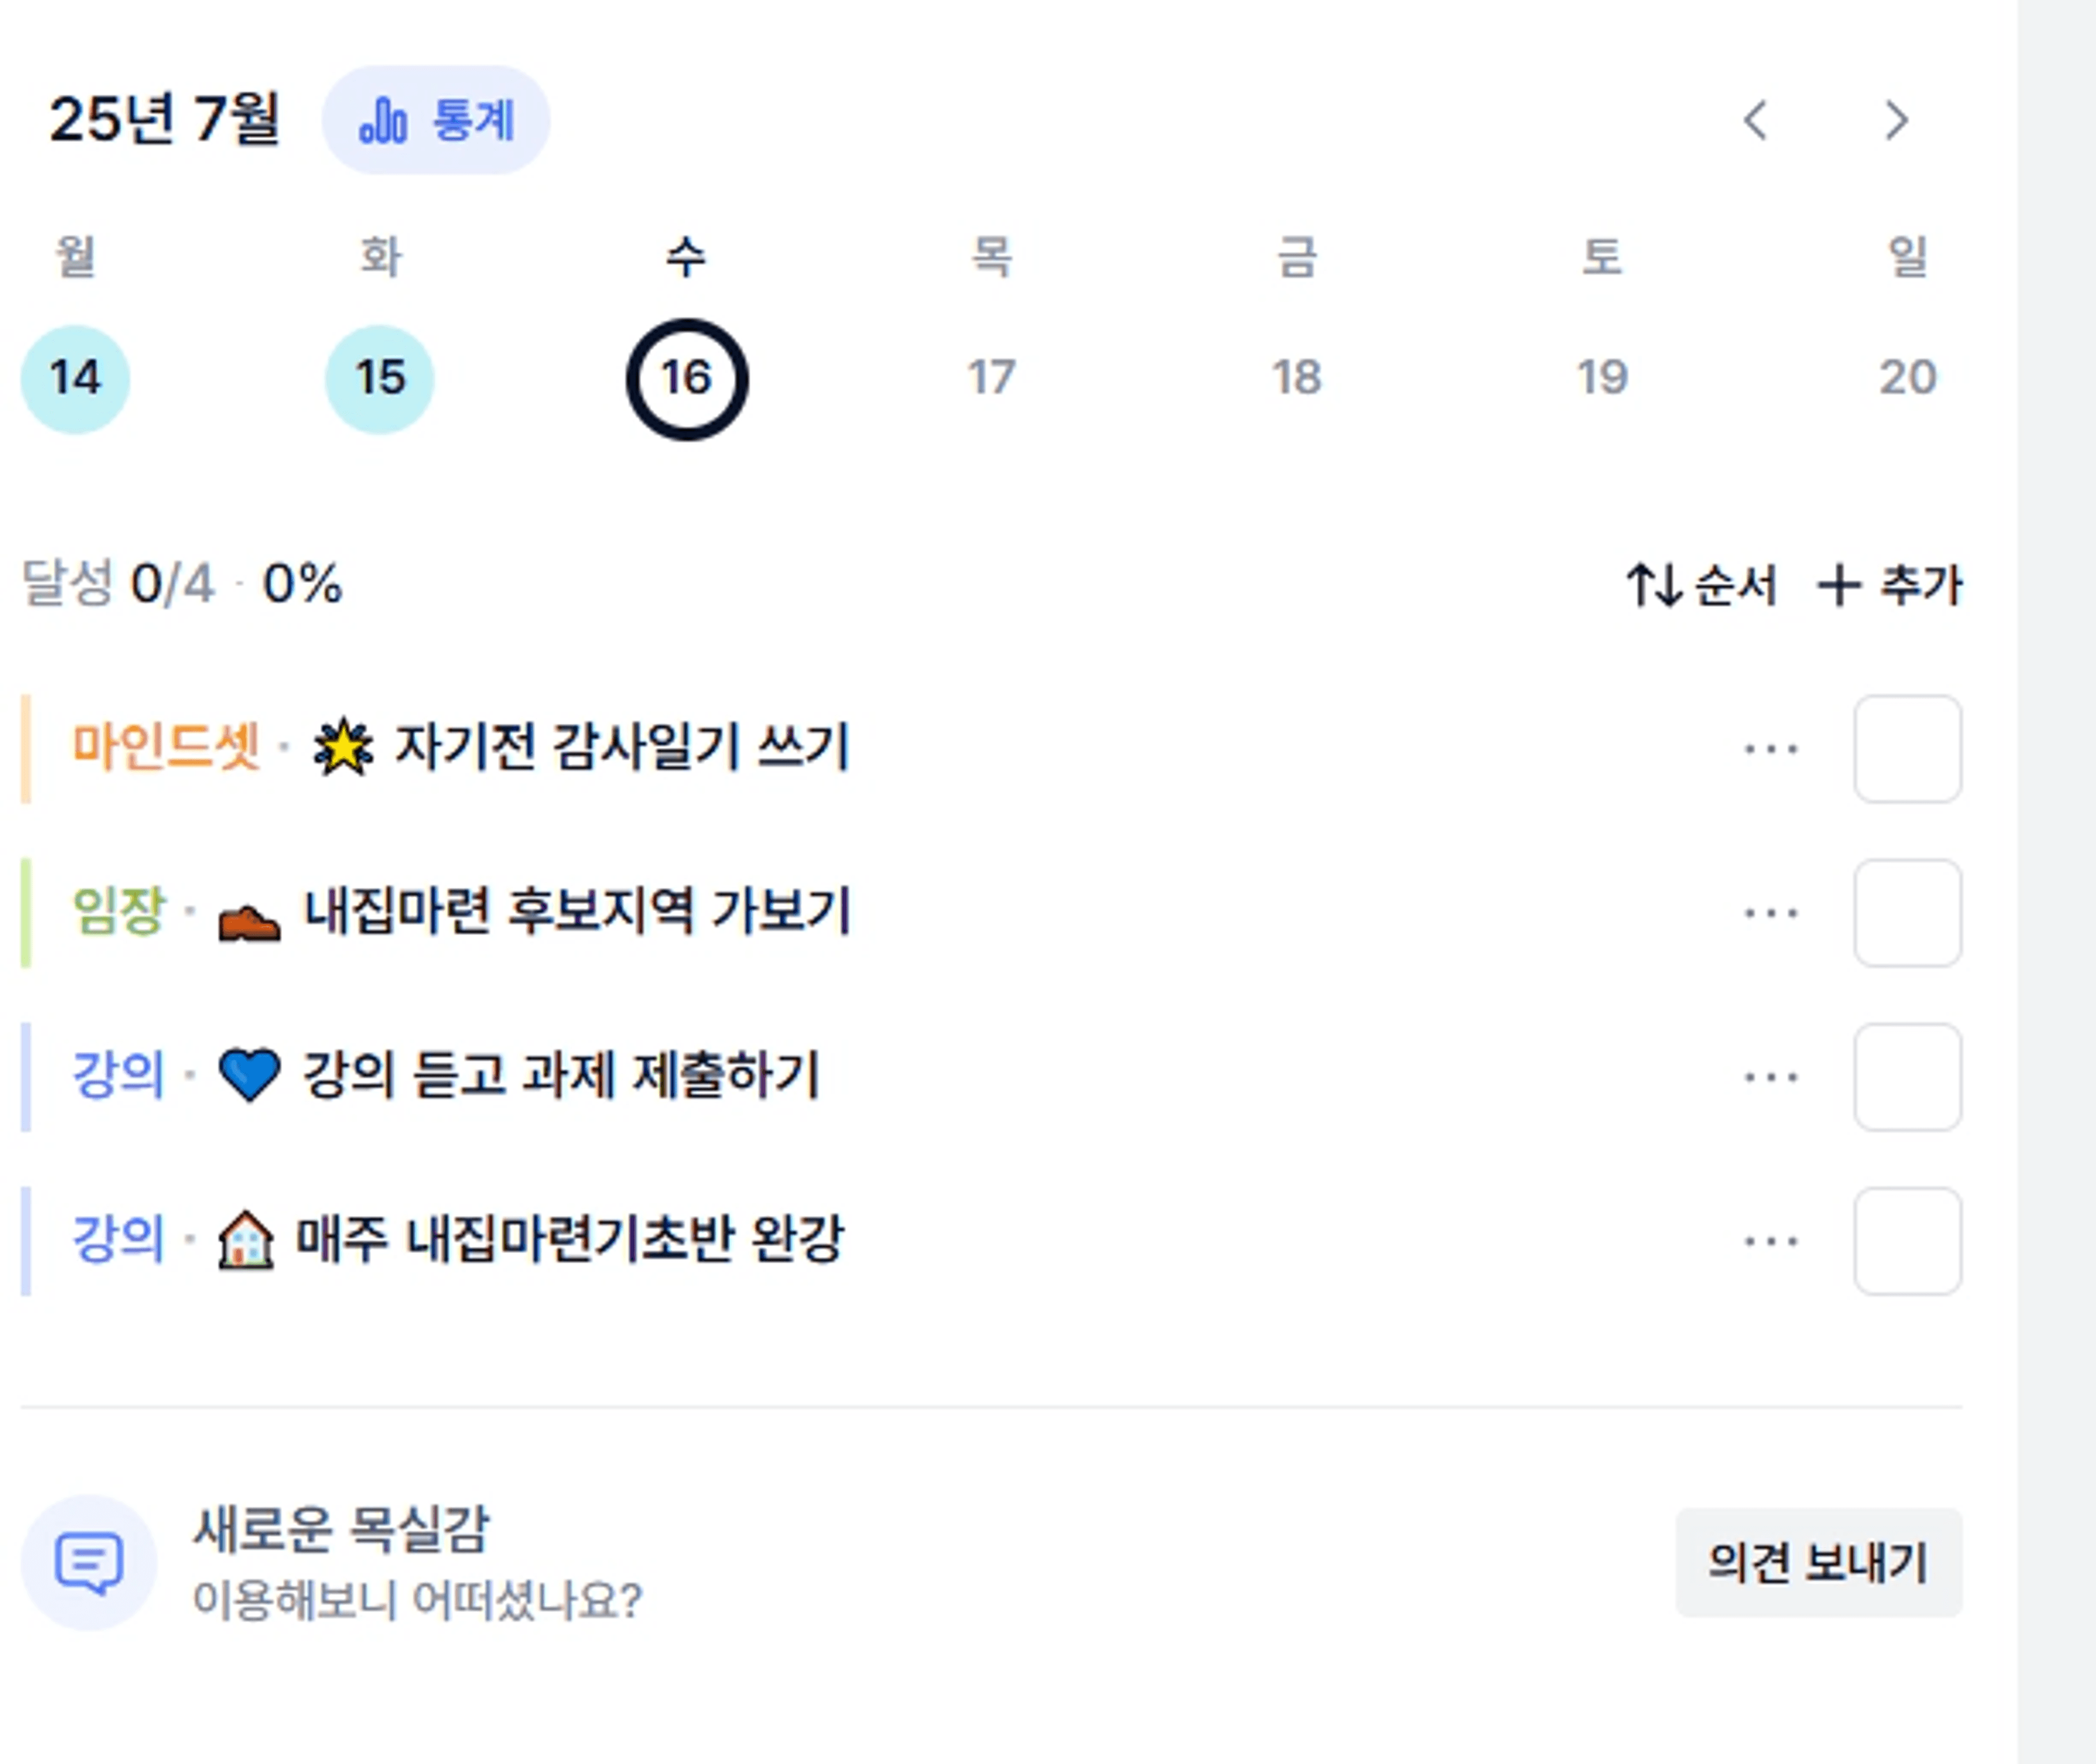Click the star emoji on 감사일기 task
2096x1764 pixels.
[343, 747]
